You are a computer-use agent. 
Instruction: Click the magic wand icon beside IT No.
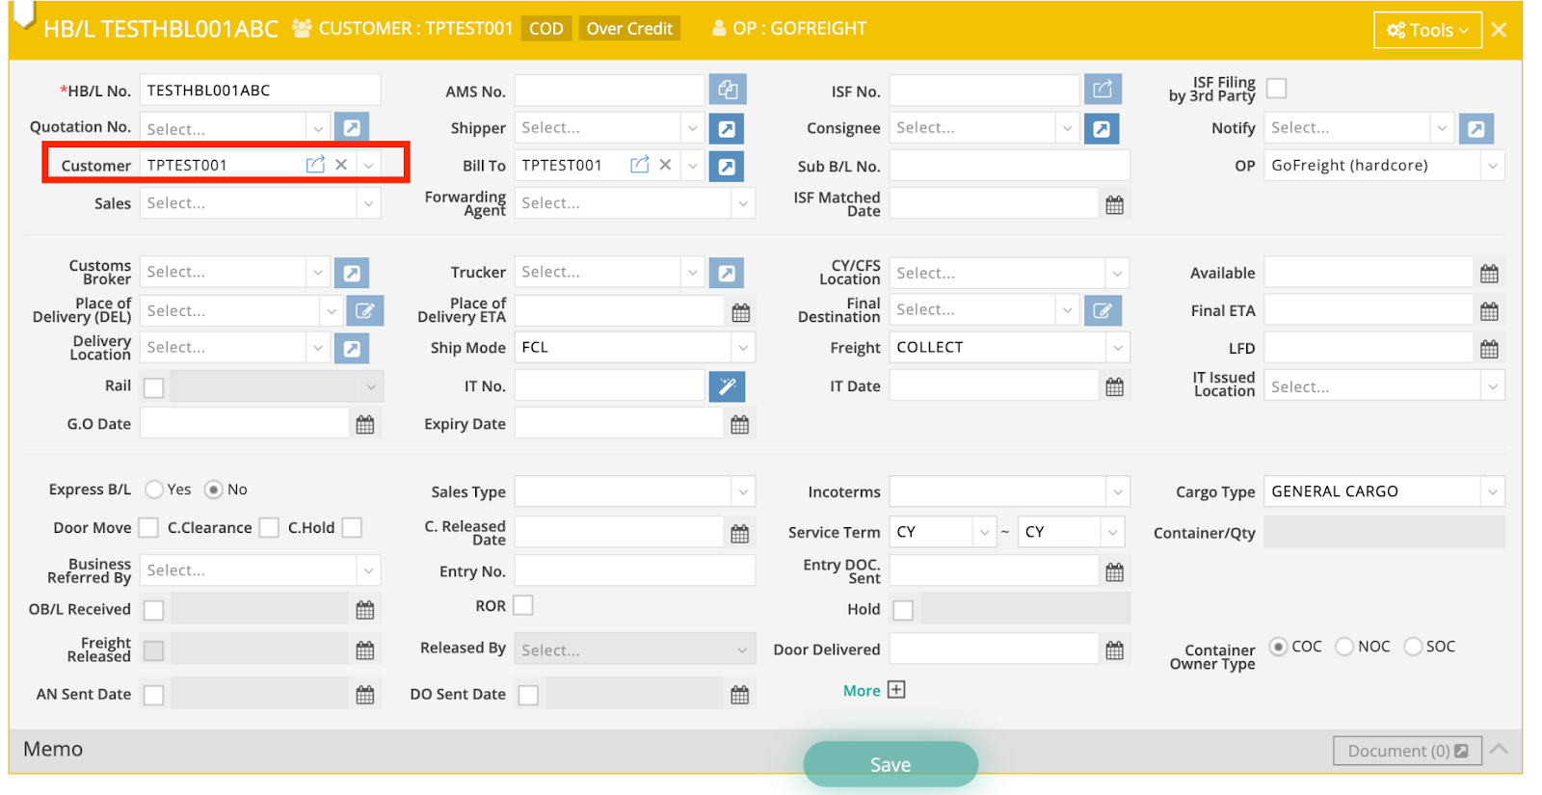727,386
